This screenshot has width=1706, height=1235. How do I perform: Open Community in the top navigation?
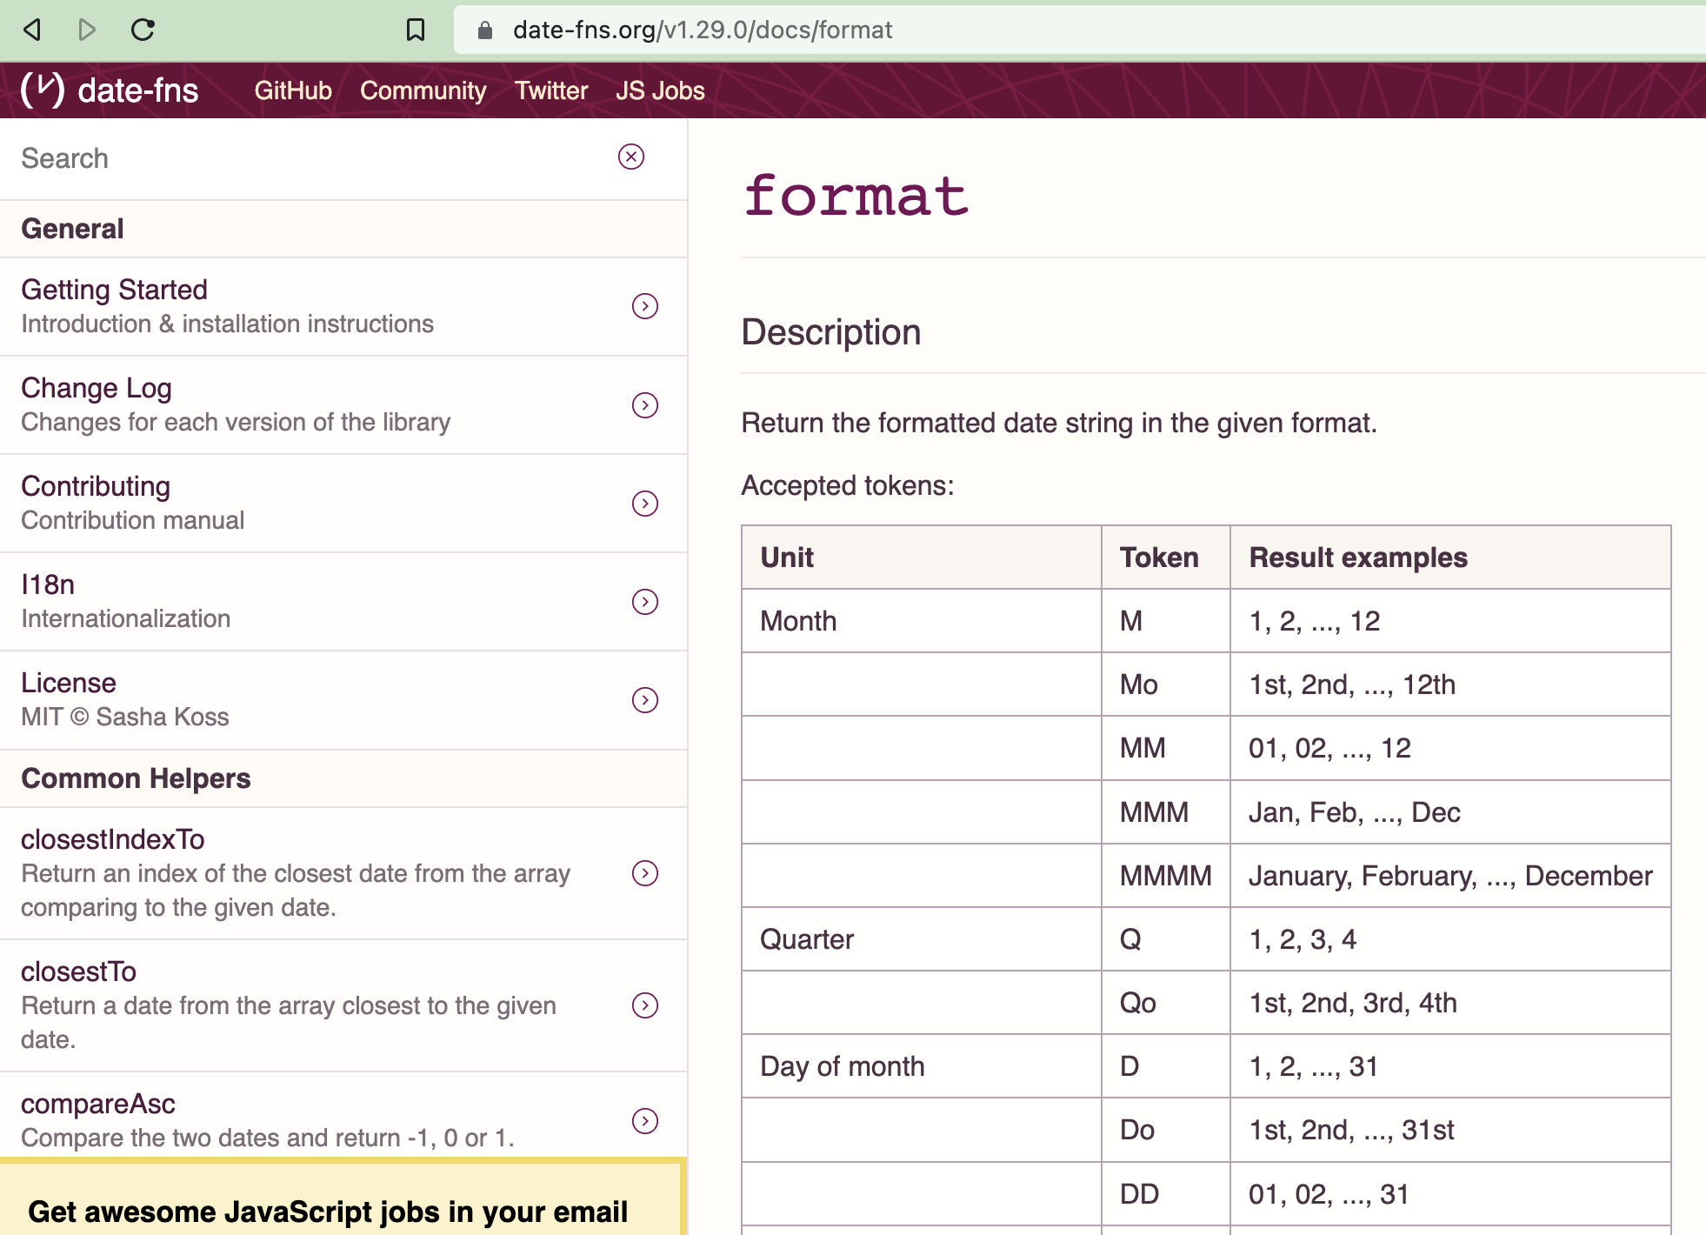click(423, 90)
